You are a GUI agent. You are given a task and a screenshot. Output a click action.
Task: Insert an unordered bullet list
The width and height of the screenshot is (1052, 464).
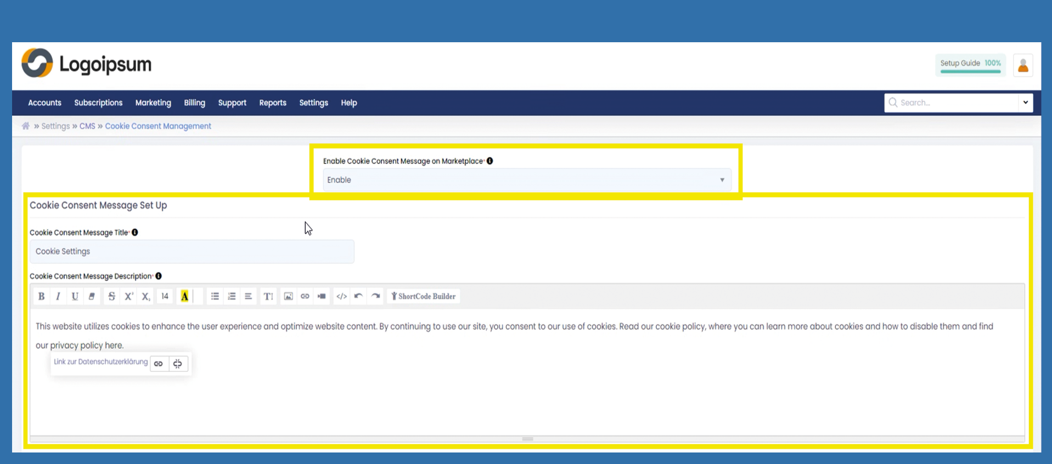(215, 296)
